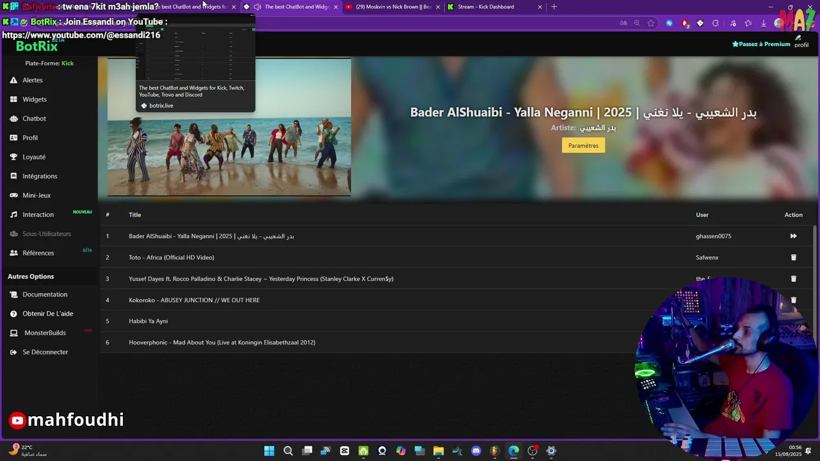
Task: Open the browser downloads icon
Action: (763, 23)
